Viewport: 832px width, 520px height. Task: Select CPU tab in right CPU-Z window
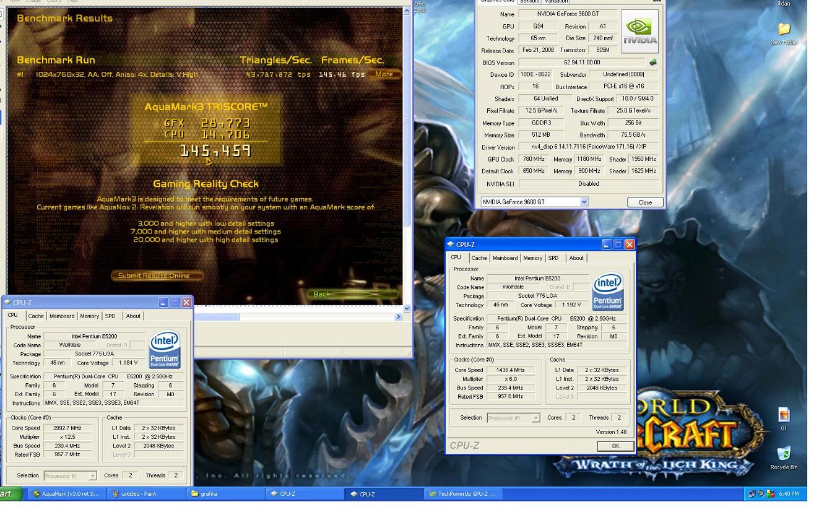[x=456, y=258]
